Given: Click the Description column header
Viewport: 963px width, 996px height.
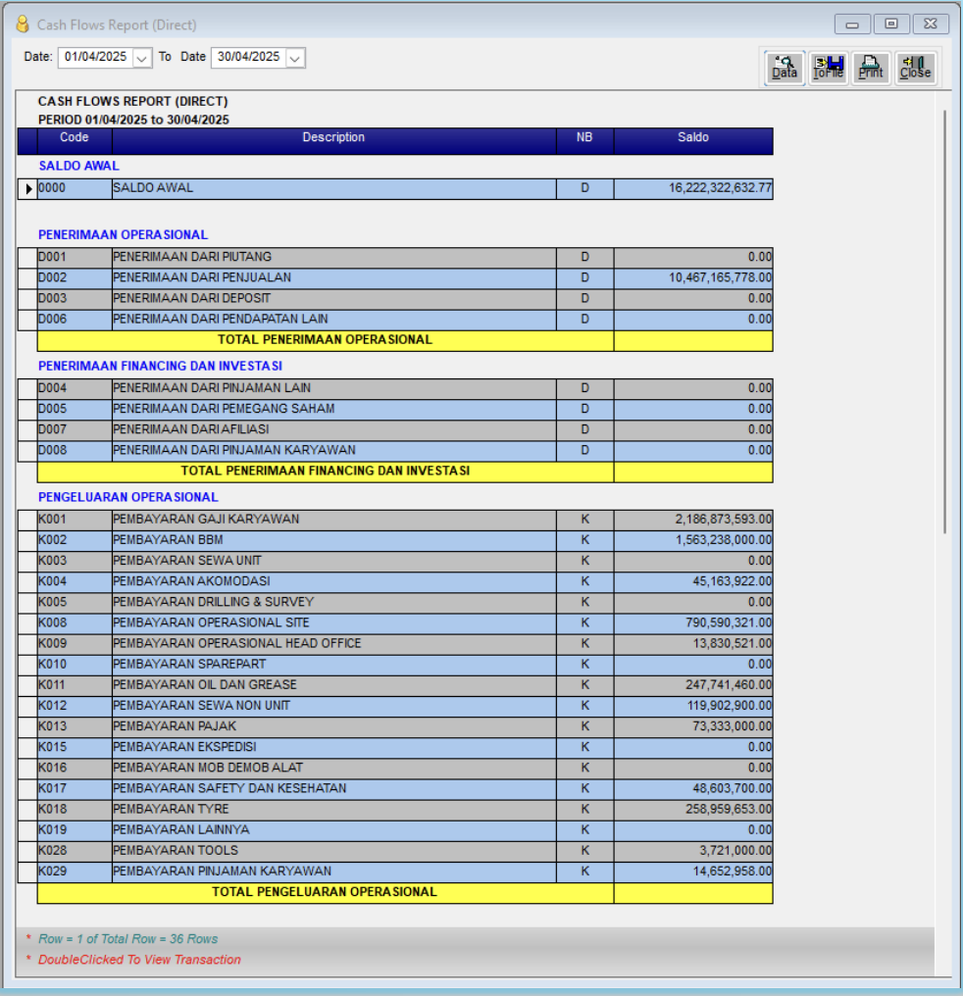Looking at the screenshot, I should point(333,138).
